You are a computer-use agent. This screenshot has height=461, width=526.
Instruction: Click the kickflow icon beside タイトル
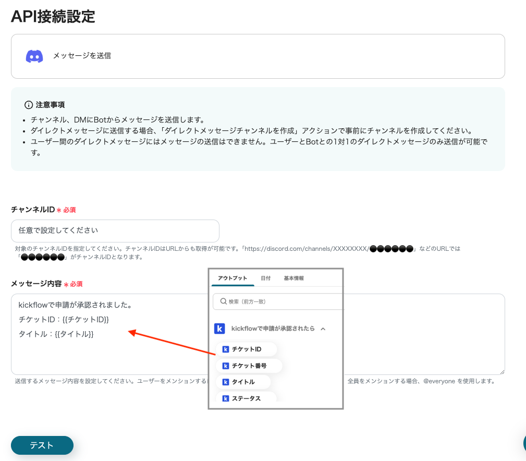(x=226, y=382)
